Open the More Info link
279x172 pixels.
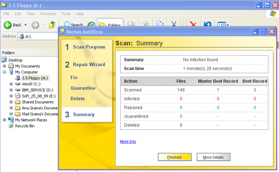[x=128, y=141]
